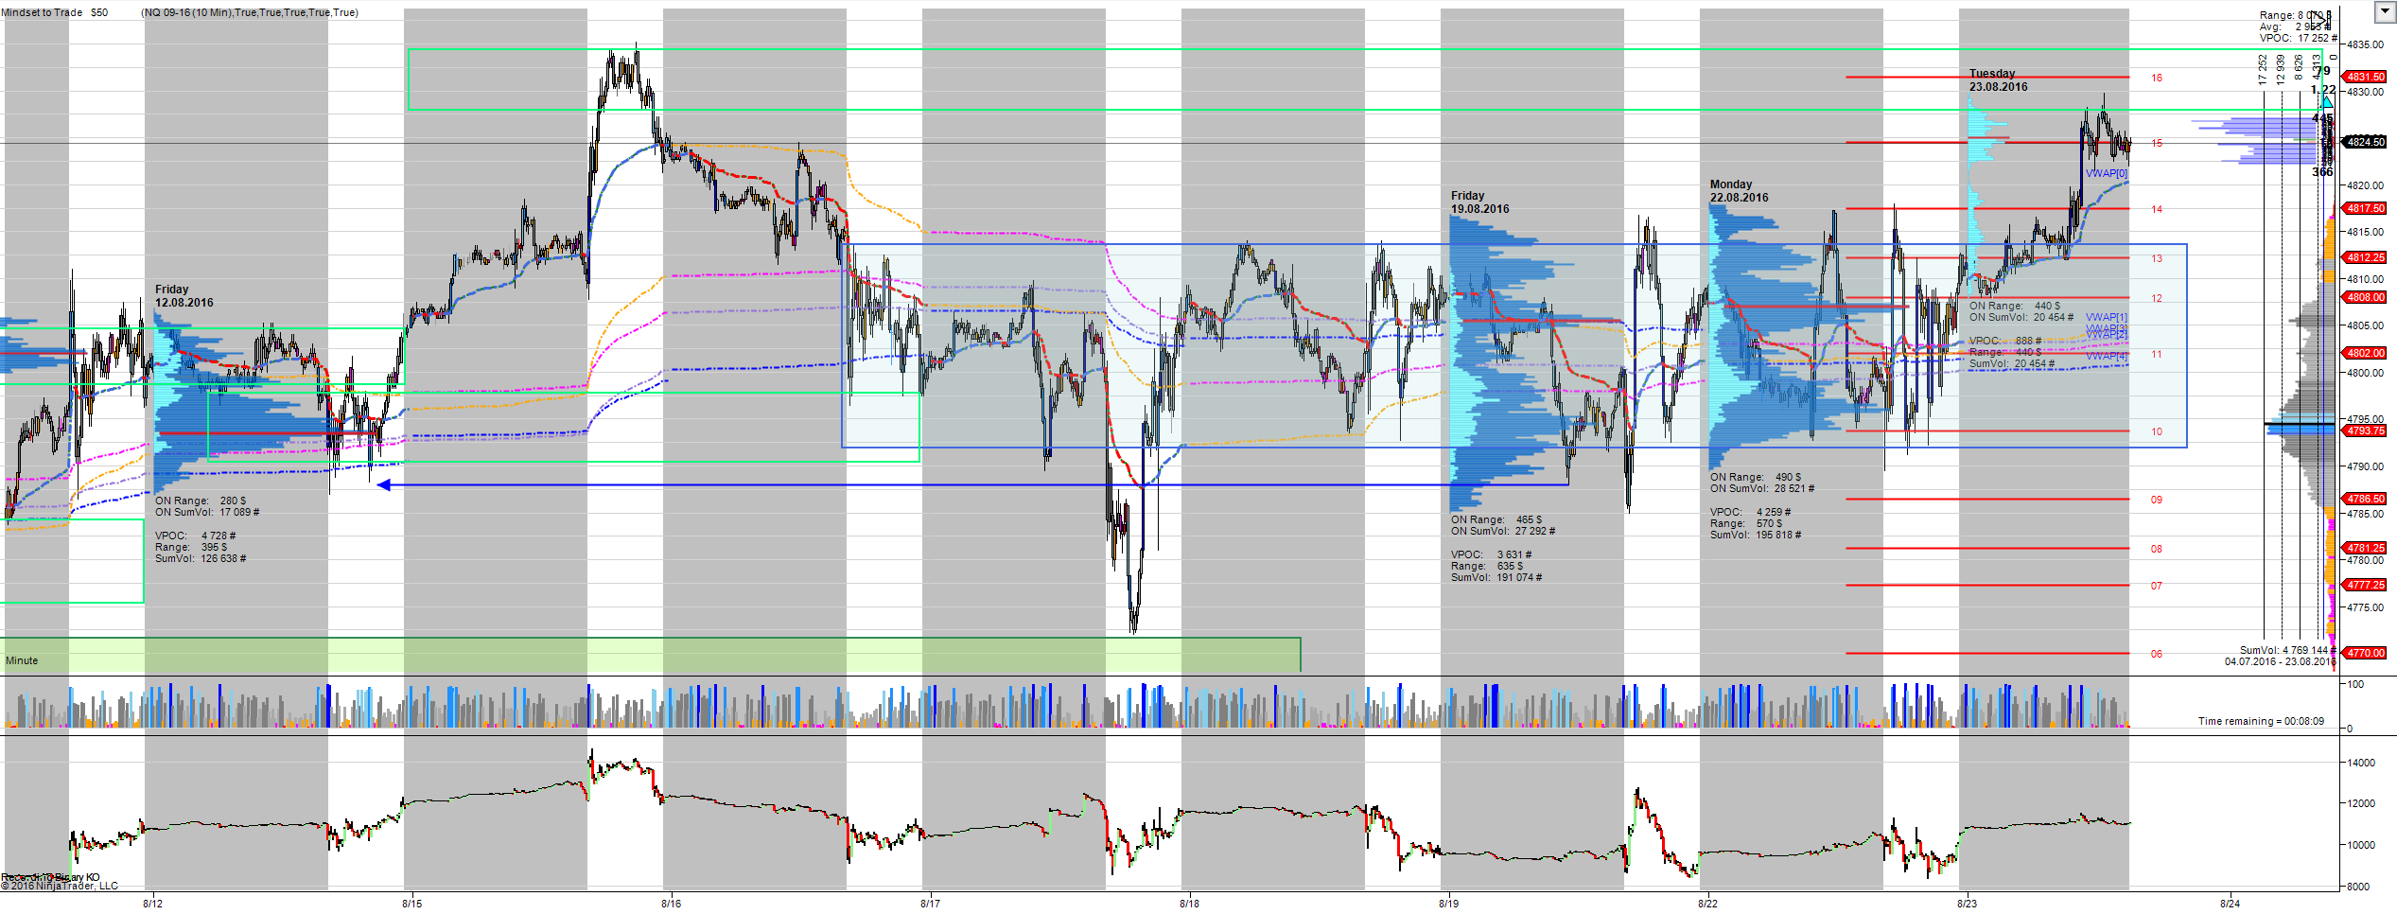Image resolution: width=2397 pixels, height=914 pixels.
Task: Click the red level label '15'
Action: [x=2157, y=143]
